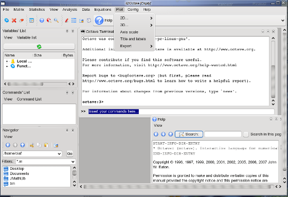Viewport: 288px width, 197px height.
Task: Click the red pencil editor toolbar icon
Action: pyautogui.click(x=67, y=21)
